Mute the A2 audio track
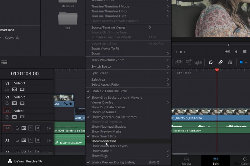 tap(37, 140)
